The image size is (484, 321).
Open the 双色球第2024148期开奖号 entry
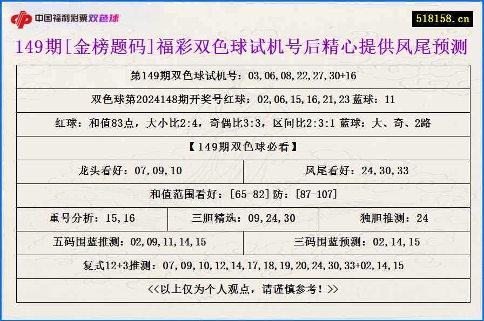tap(242, 100)
